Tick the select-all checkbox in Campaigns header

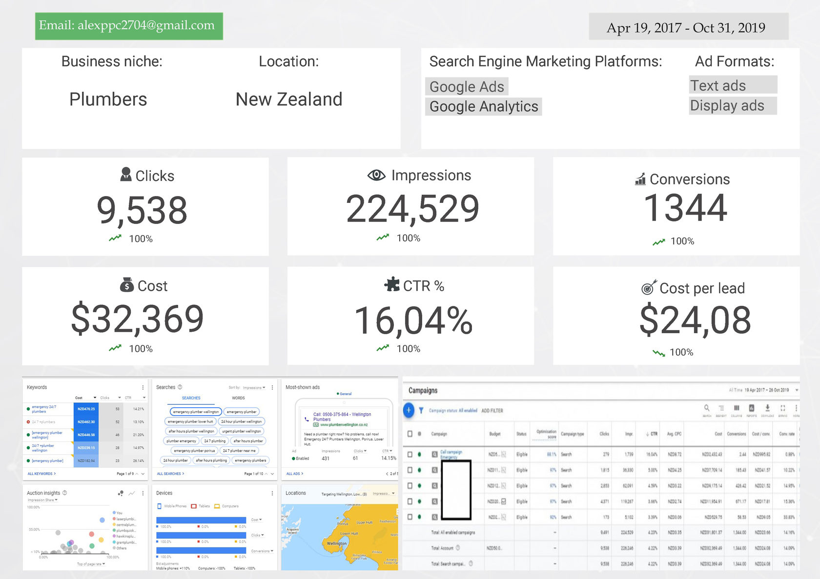click(410, 434)
